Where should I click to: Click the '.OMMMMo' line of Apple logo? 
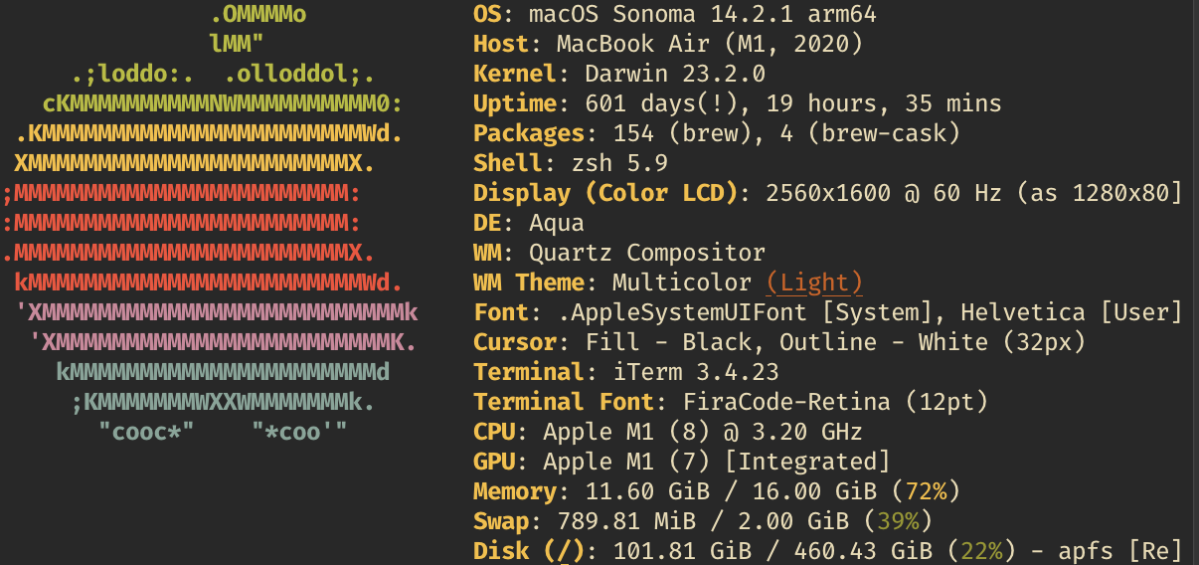(x=257, y=15)
